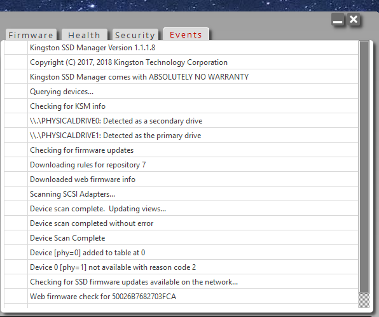The height and width of the screenshot is (317, 379).
Task: Click 'Checking for firmware updates' row
Action: [x=181, y=150]
